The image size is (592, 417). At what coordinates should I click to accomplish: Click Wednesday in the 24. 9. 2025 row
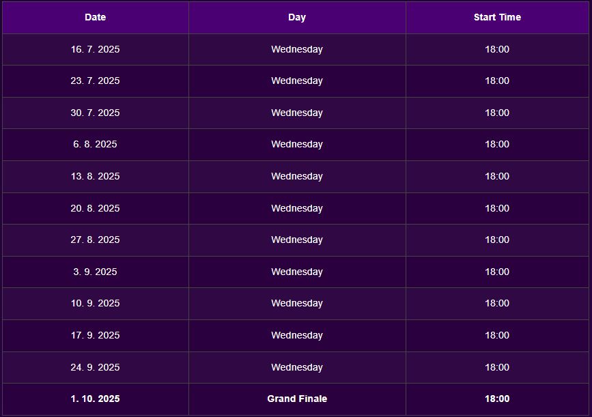click(297, 367)
